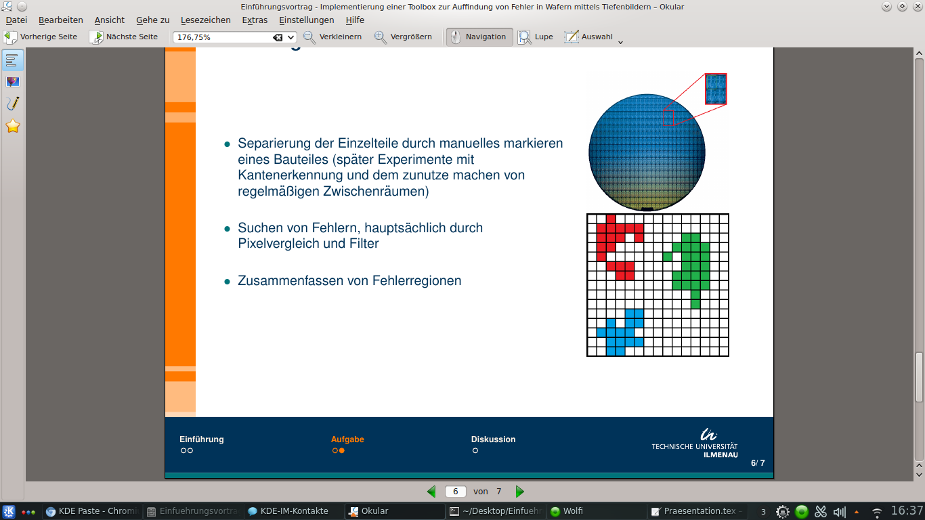Click the scroll-up arrow of vertical scrollbar
925x520 pixels.
[920, 53]
